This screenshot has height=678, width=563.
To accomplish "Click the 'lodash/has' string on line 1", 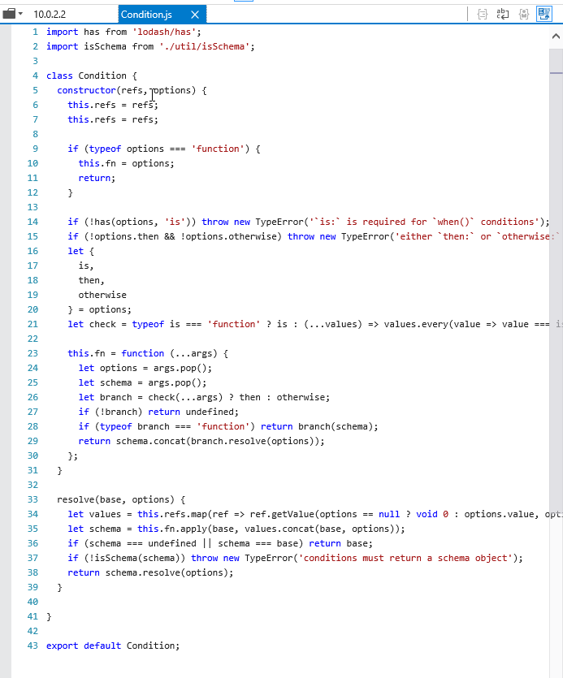I will coord(164,32).
